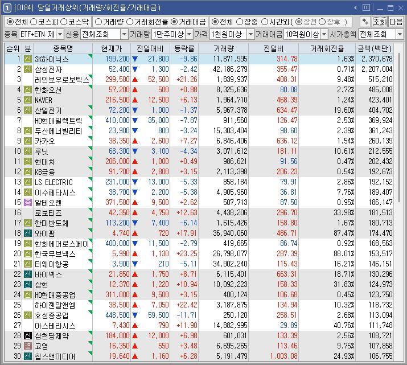Select the 장중 session radio button
The image size is (407, 365).
240,22
